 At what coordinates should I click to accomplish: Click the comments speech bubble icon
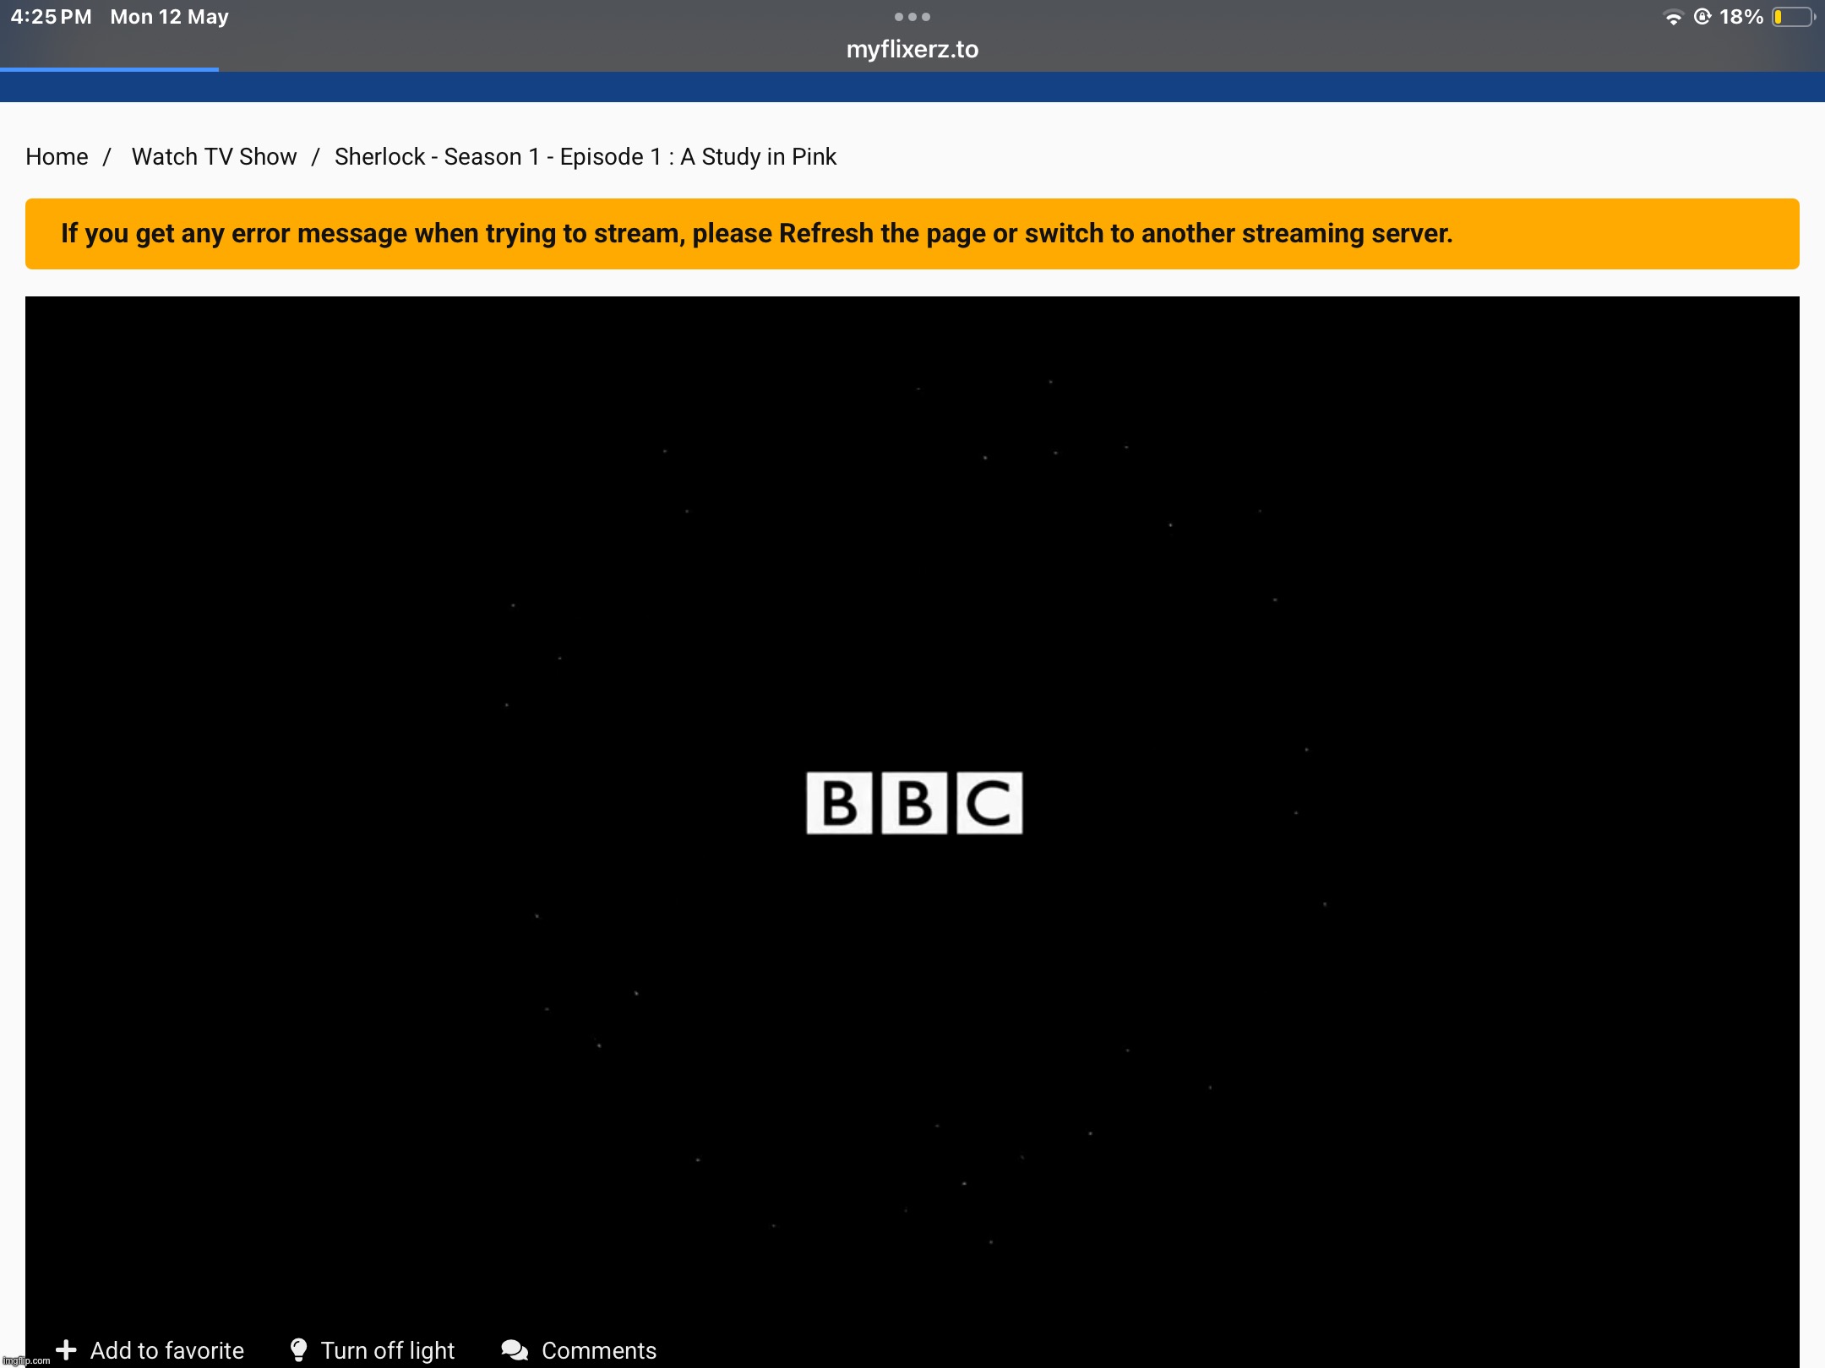point(515,1349)
